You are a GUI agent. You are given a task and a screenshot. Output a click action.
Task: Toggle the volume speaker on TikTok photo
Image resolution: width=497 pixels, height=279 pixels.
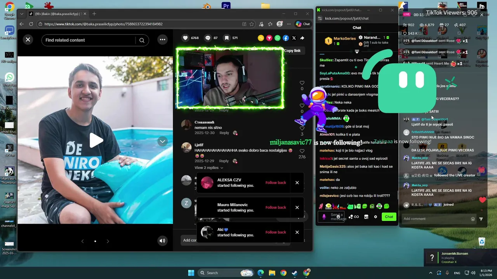click(x=162, y=241)
